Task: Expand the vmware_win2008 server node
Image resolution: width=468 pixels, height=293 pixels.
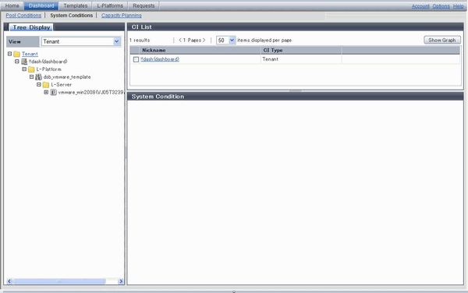Action: (46, 93)
